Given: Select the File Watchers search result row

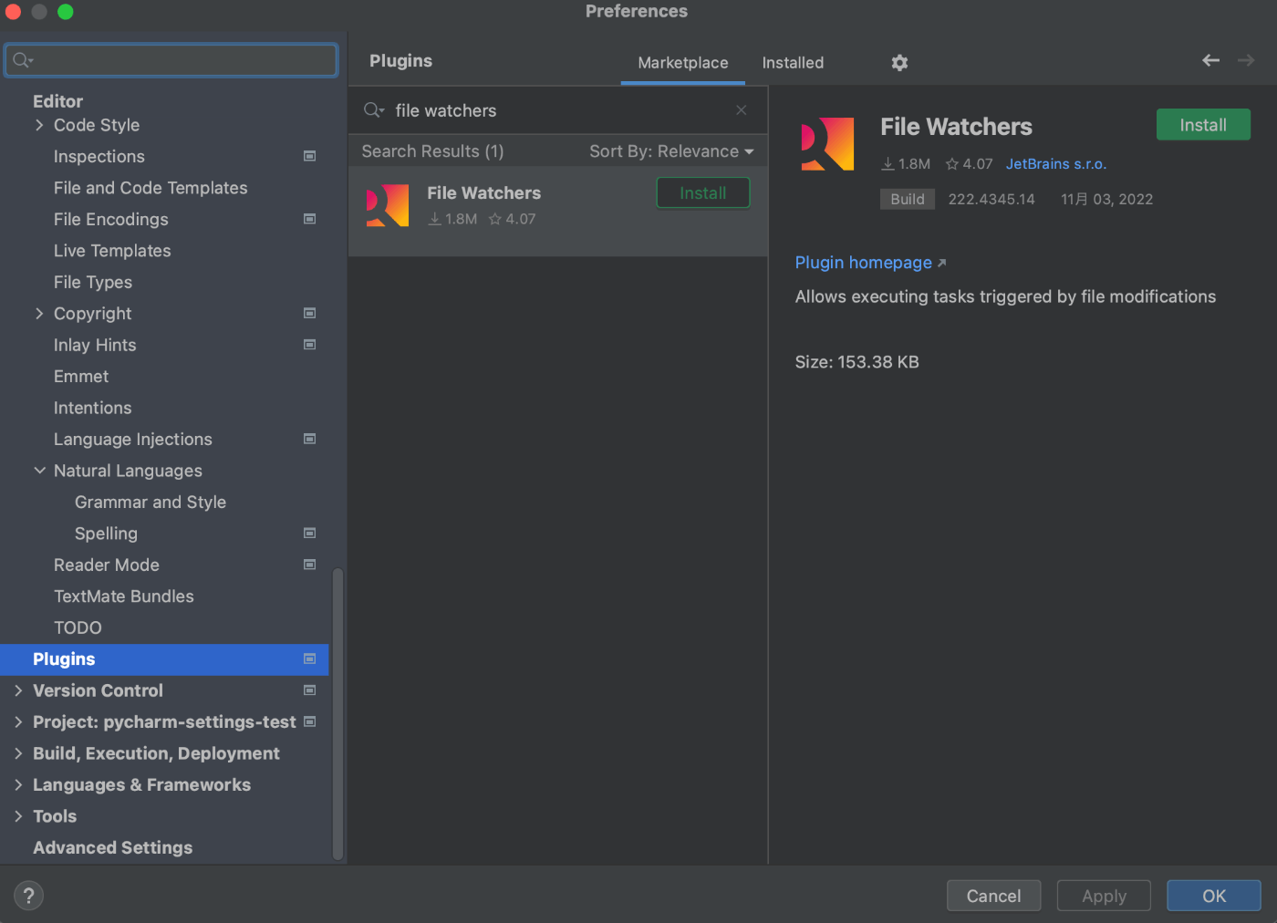Looking at the screenshot, I should click(x=558, y=211).
